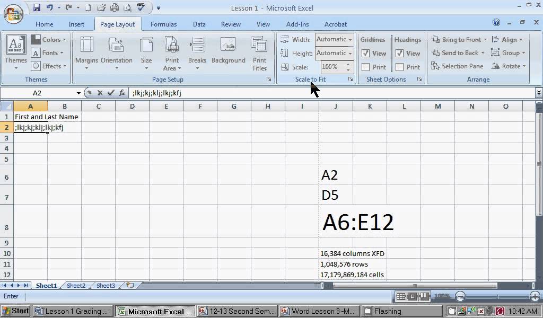Viewport: 543px width, 318px height.
Task: Switch to Insert ribbon tab
Action: [x=76, y=24]
